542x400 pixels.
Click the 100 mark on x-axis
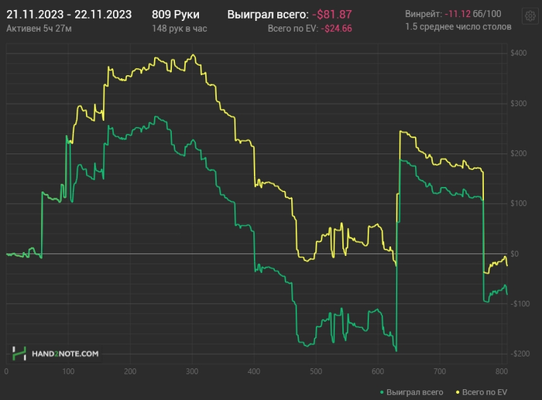tap(67, 370)
